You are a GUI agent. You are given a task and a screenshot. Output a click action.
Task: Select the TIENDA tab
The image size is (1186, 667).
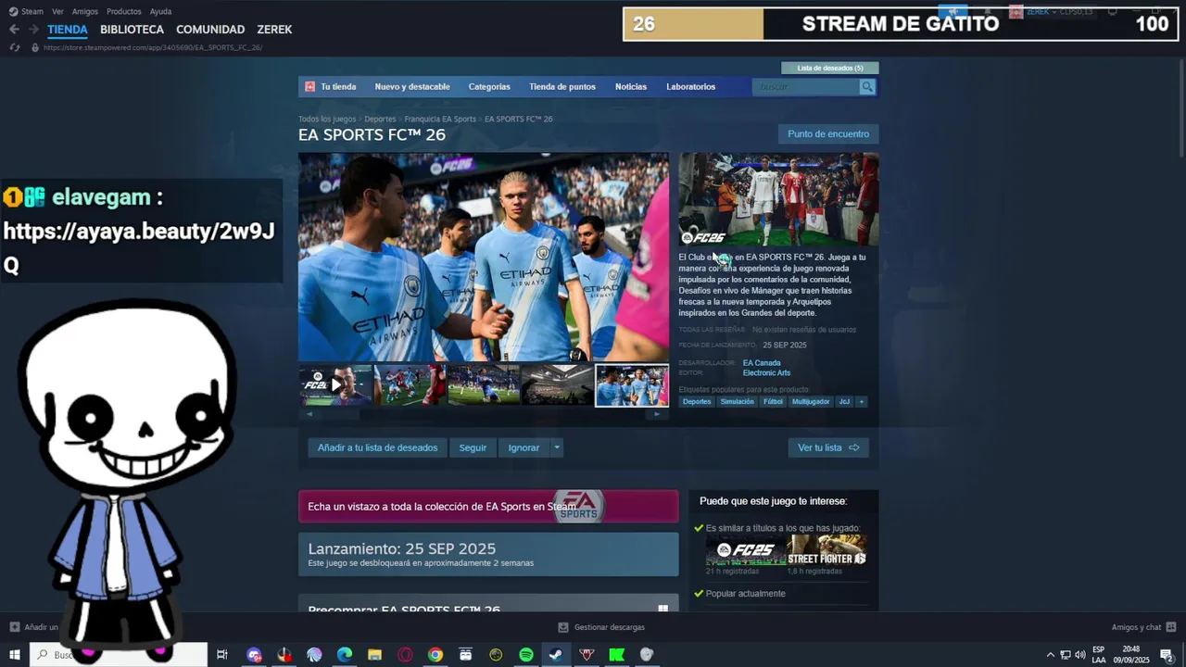pyautogui.click(x=68, y=30)
